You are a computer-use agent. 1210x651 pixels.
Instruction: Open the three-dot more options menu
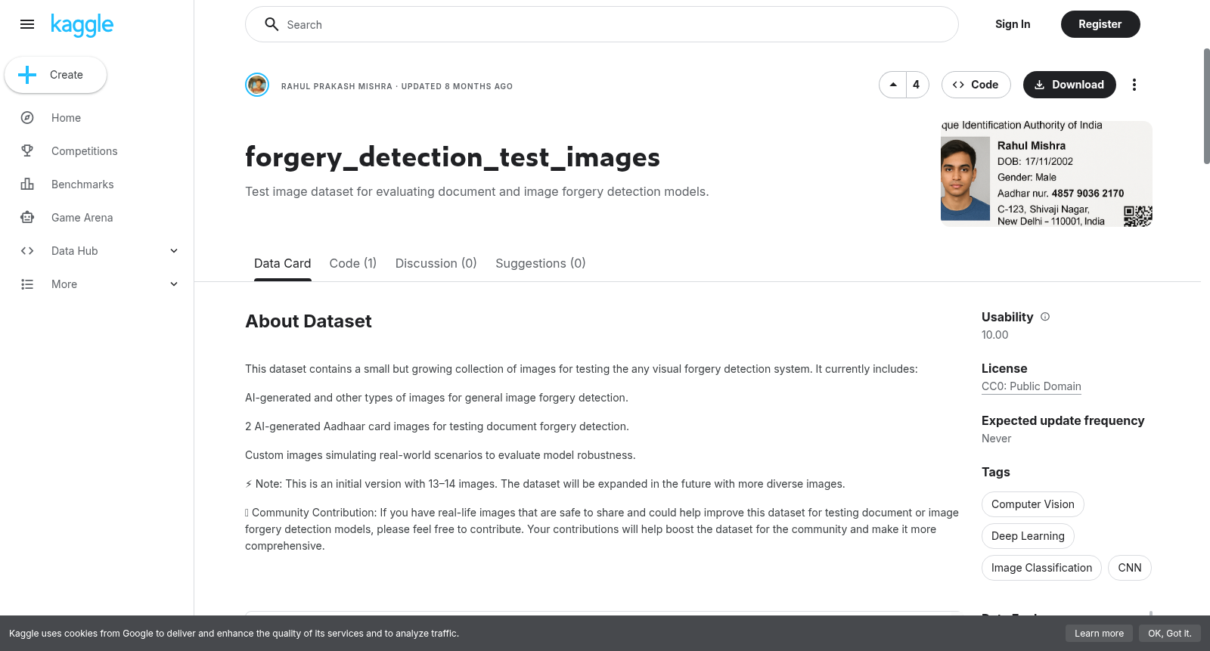(1134, 85)
